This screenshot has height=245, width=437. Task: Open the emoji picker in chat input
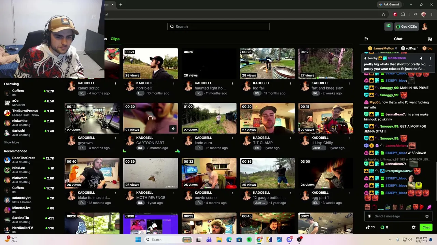[x=427, y=216]
